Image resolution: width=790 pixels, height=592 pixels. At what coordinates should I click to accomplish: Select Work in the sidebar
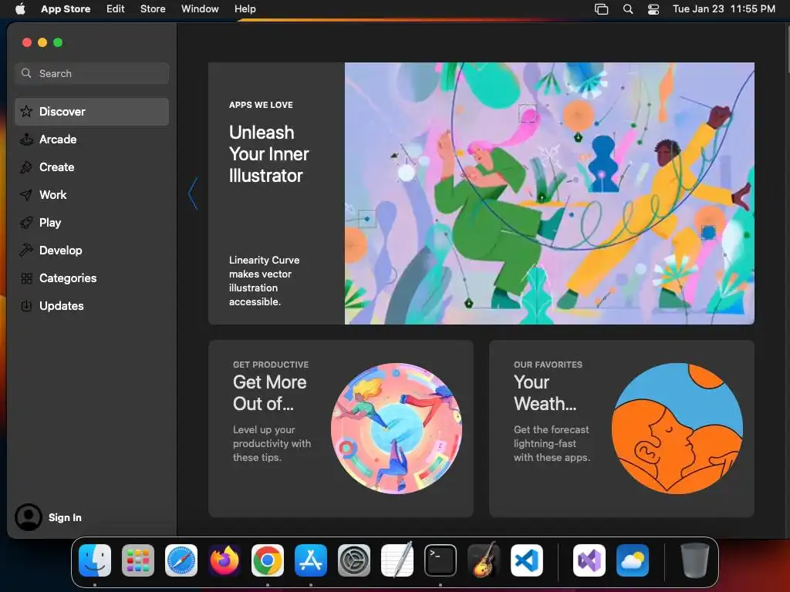coord(92,195)
